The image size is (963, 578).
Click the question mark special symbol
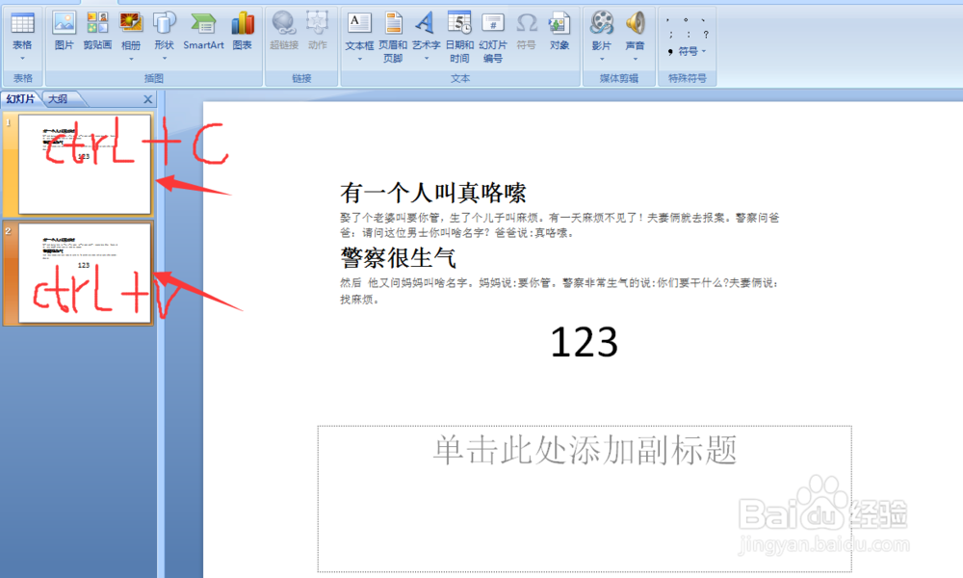[706, 35]
